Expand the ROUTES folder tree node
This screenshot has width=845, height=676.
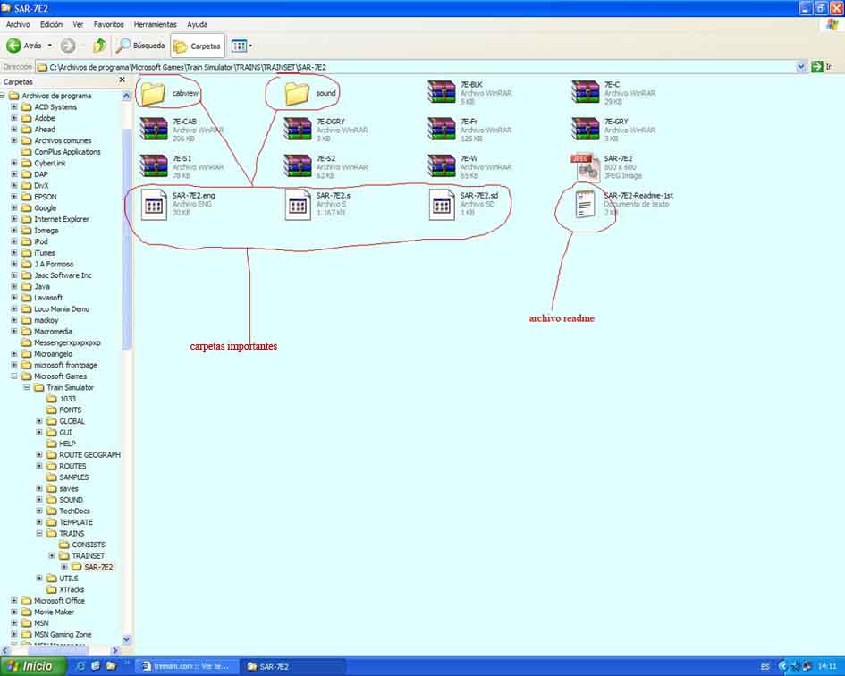click(x=39, y=466)
